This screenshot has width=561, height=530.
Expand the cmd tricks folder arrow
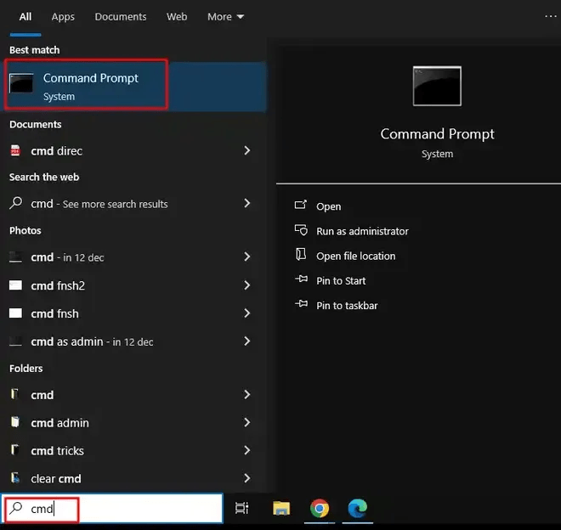coord(246,450)
